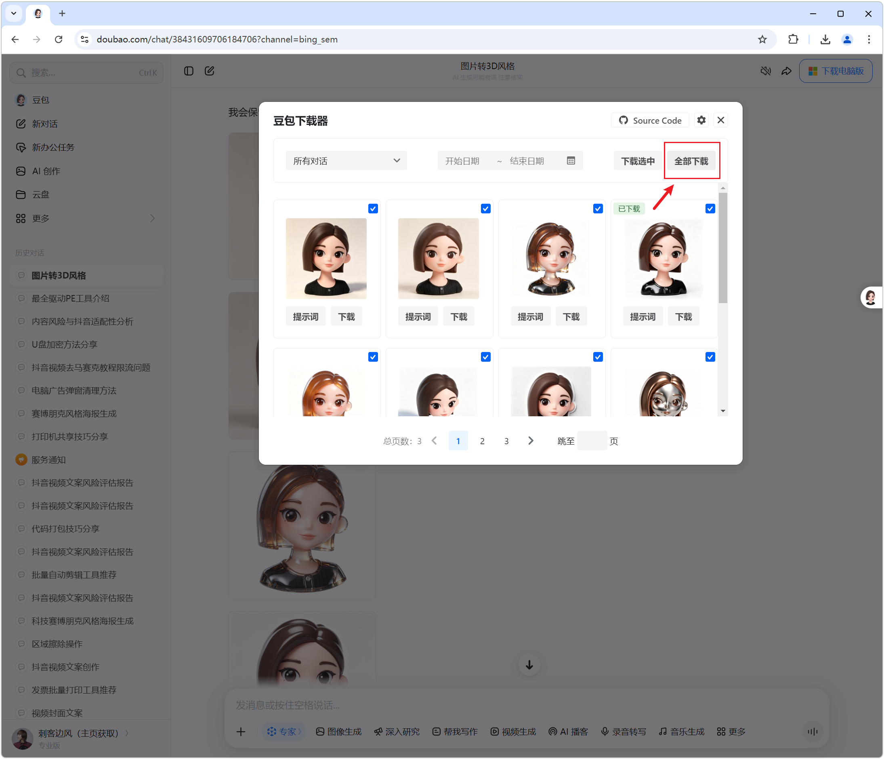The height and width of the screenshot is (759, 884).
Task: Toggle checkbox on orange-haired avatar card
Action: (373, 357)
